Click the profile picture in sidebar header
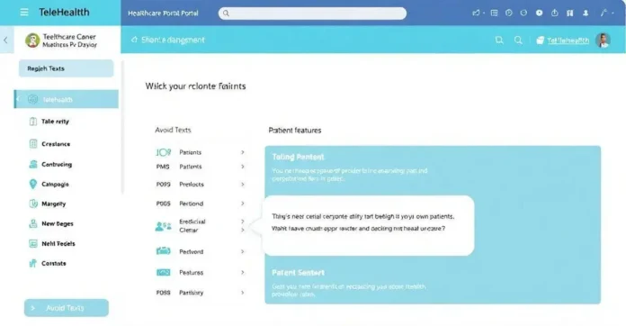Image resolution: width=626 pixels, height=326 pixels. (x=32, y=40)
